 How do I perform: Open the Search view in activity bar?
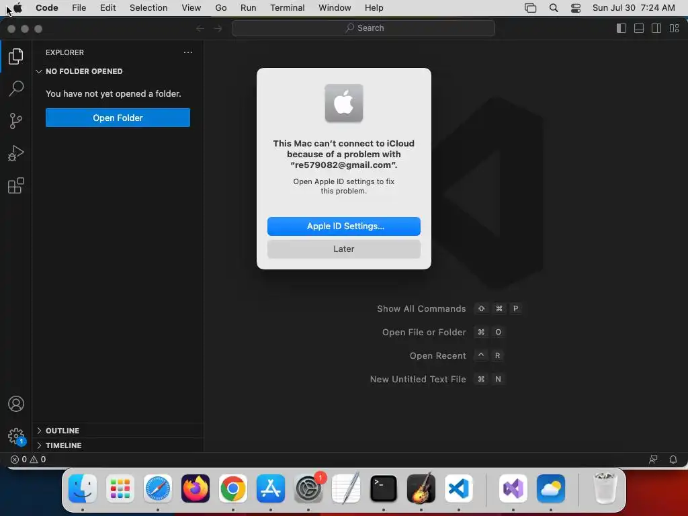coord(16,88)
